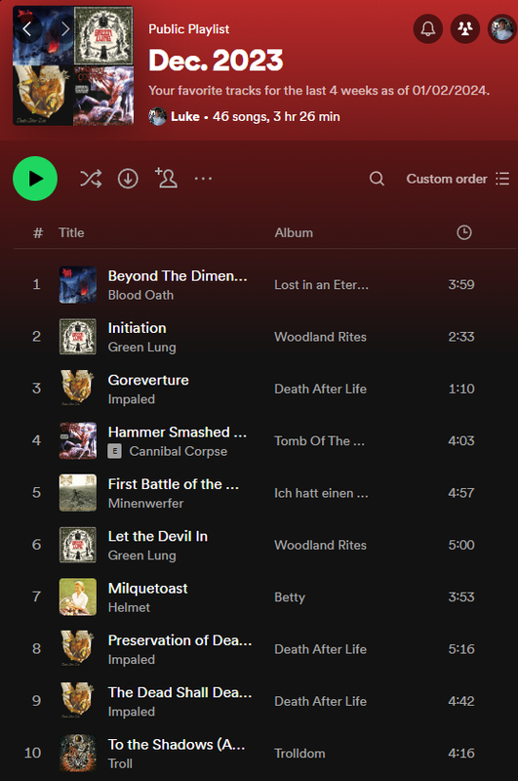Image resolution: width=518 pixels, height=781 pixels.
Task: Open album Ich hatt einen ...
Action: [x=321, y=493]
